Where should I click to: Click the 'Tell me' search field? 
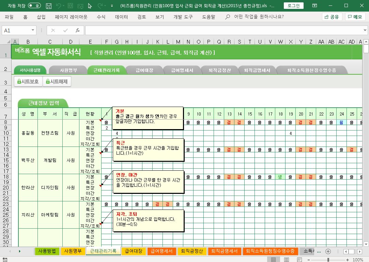[259, 17]
